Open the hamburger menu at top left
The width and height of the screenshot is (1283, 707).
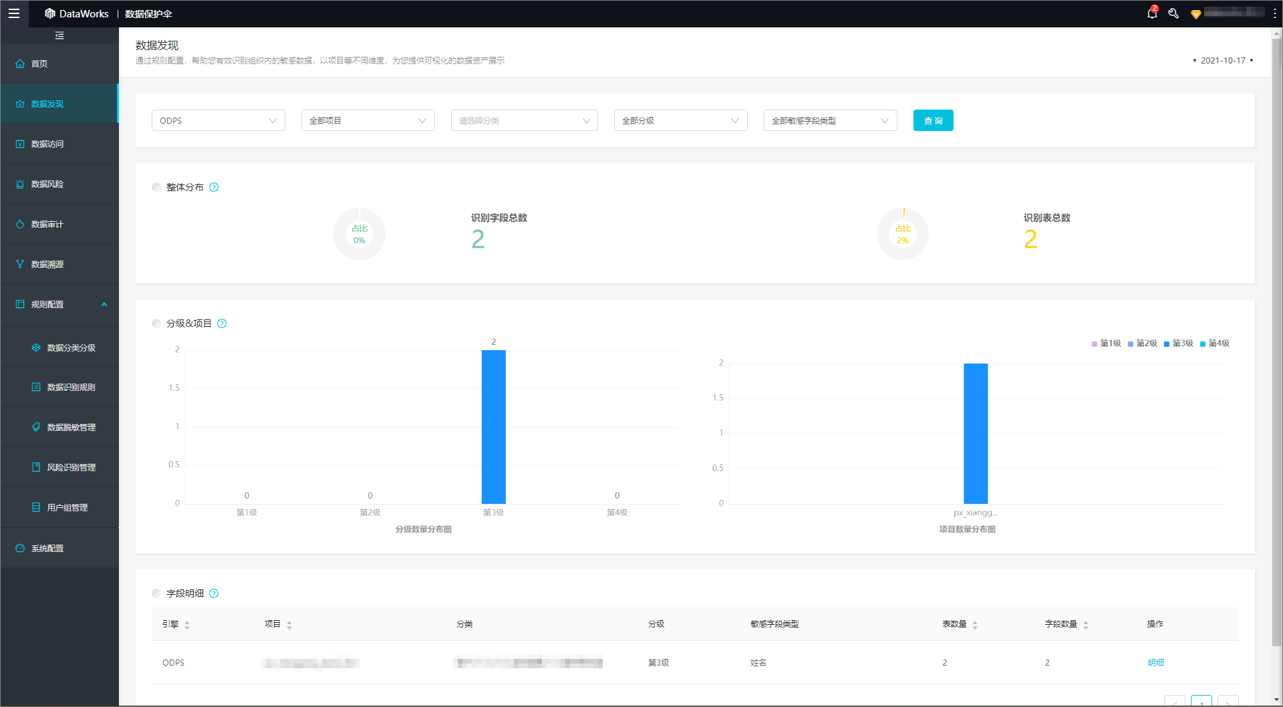click(x=14, y=13)
